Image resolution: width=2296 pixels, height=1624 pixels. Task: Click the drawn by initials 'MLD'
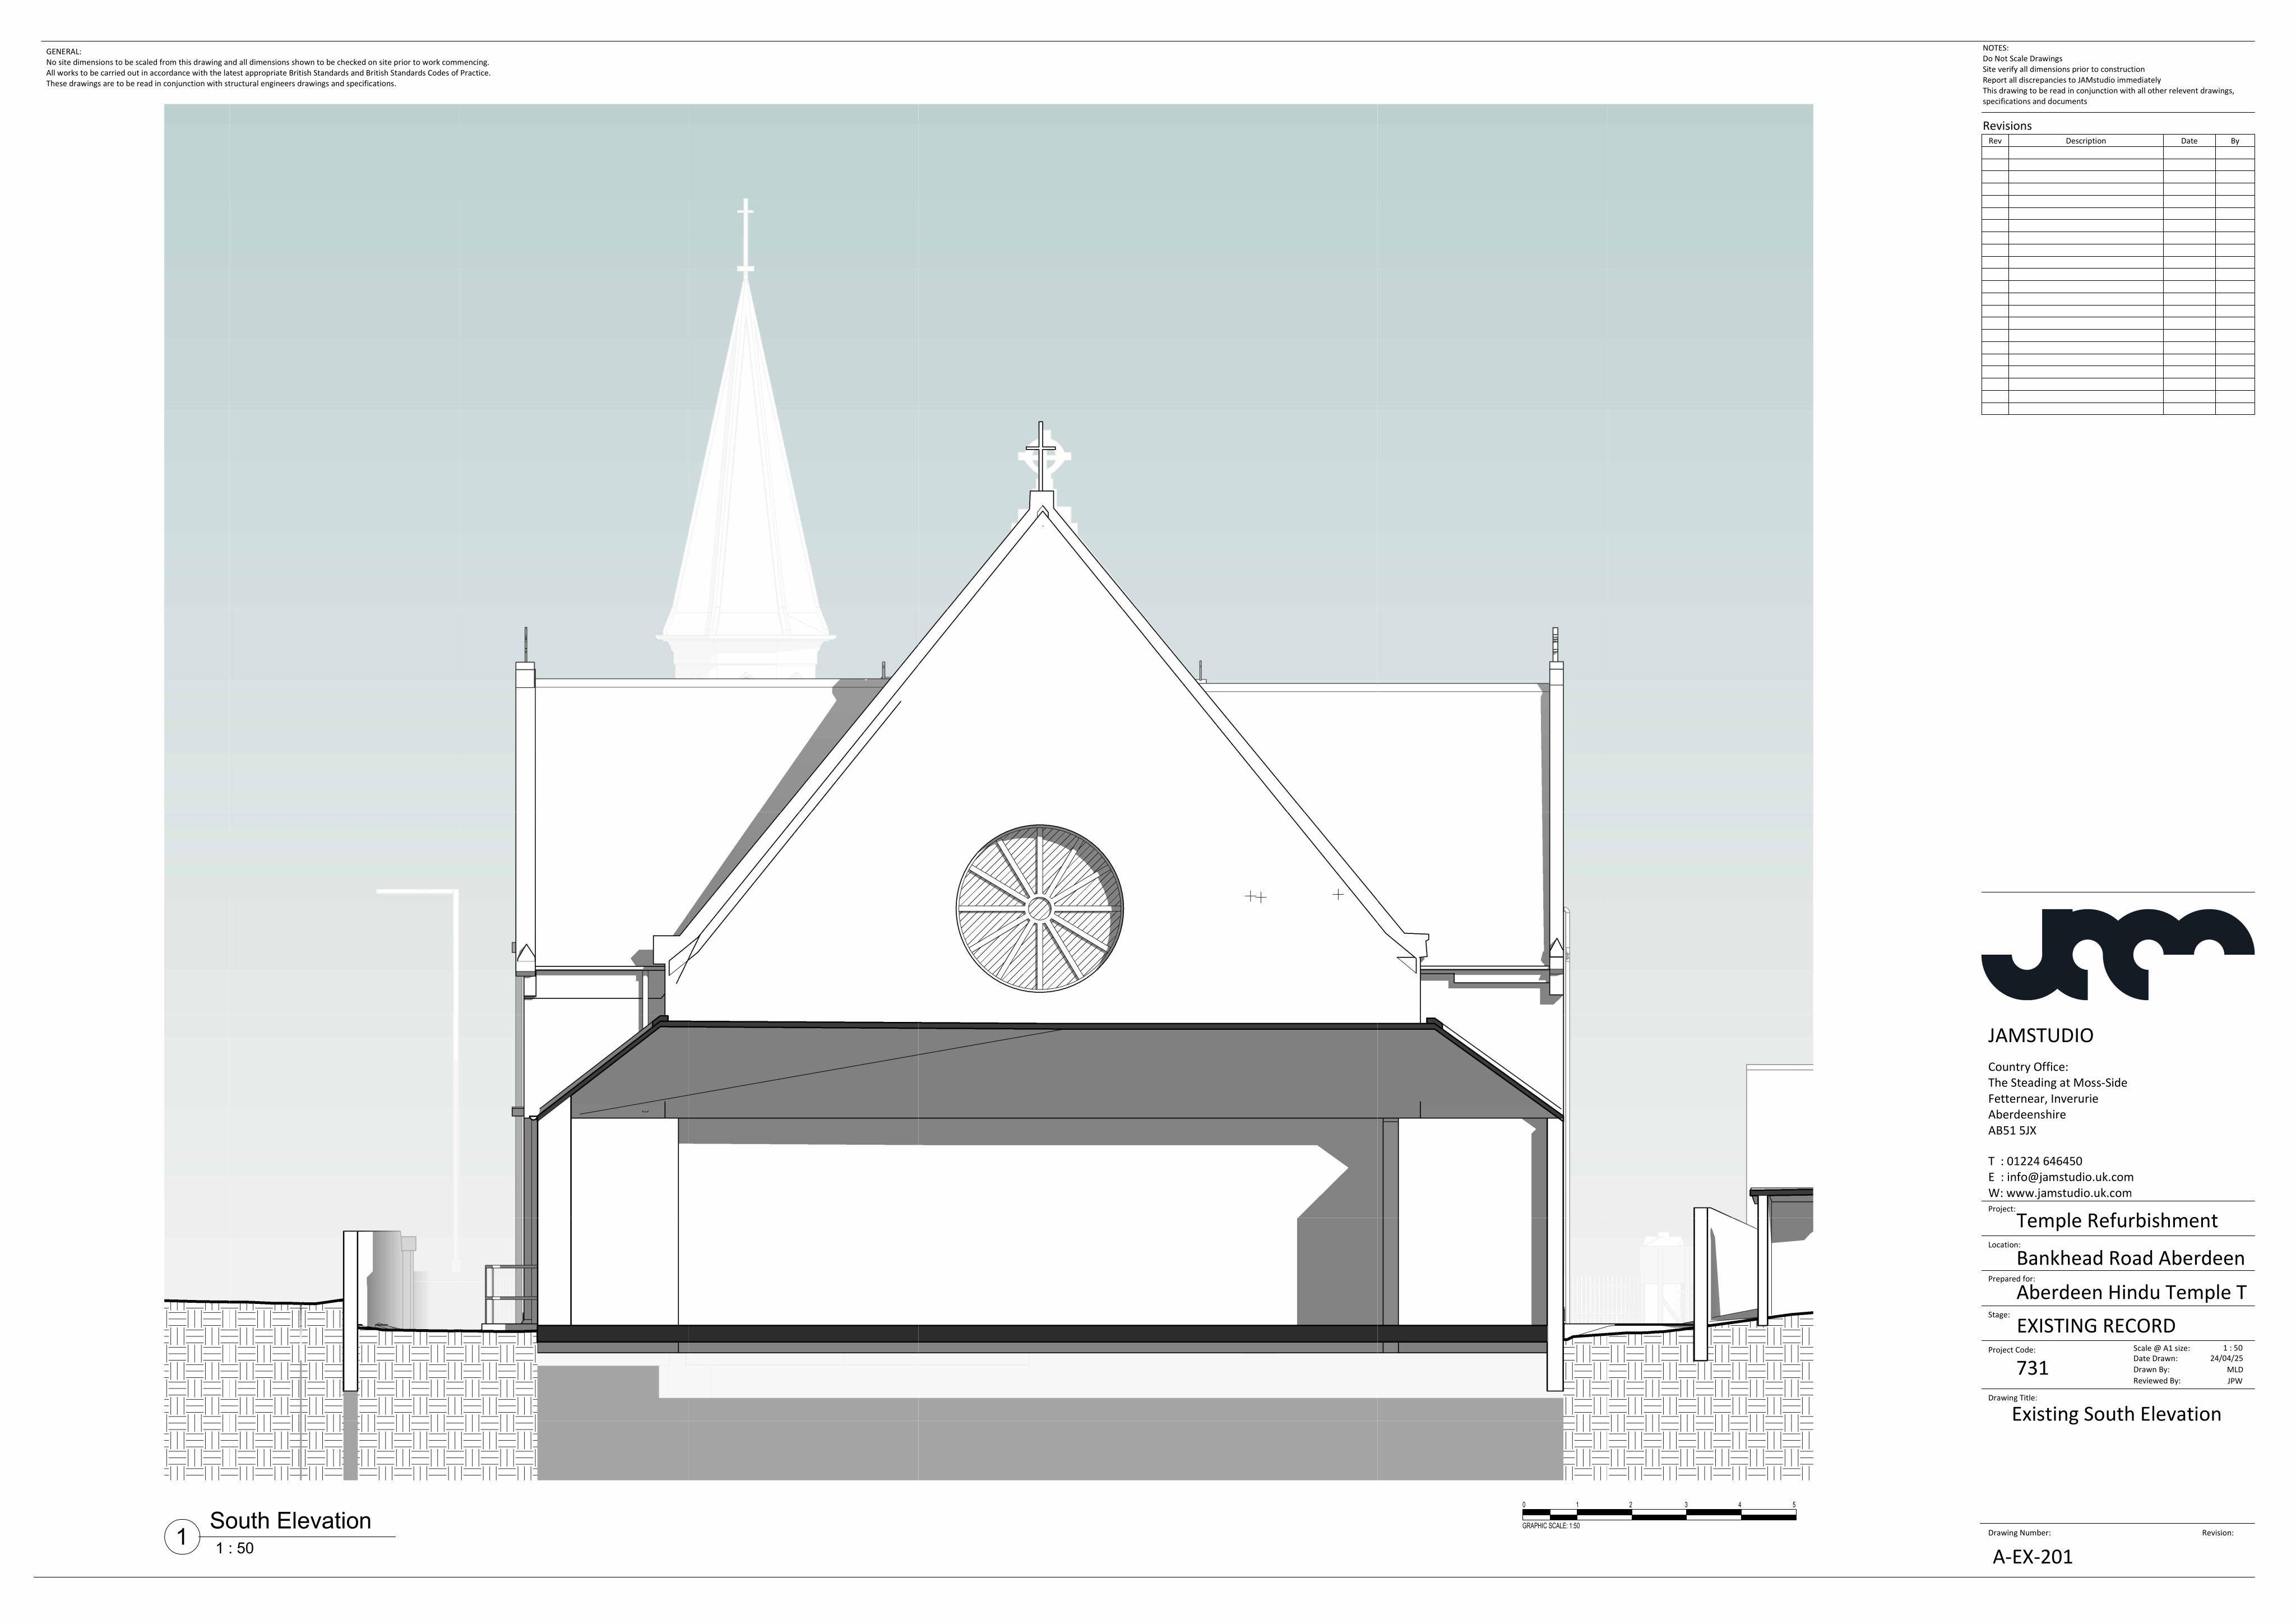coord(2235,1370)
